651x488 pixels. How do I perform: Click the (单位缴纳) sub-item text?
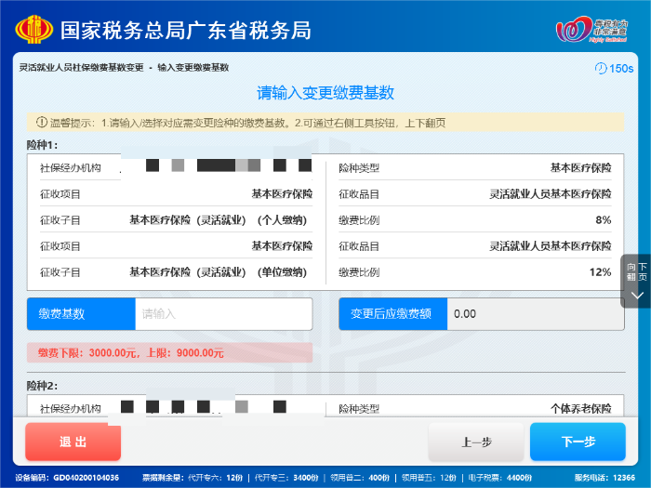[x=282, y=272]
